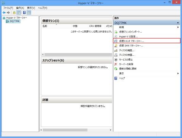The image size is (182, 138).
Task: Click the blue Help toolbar icon
Action: click(x=24, y=13)
